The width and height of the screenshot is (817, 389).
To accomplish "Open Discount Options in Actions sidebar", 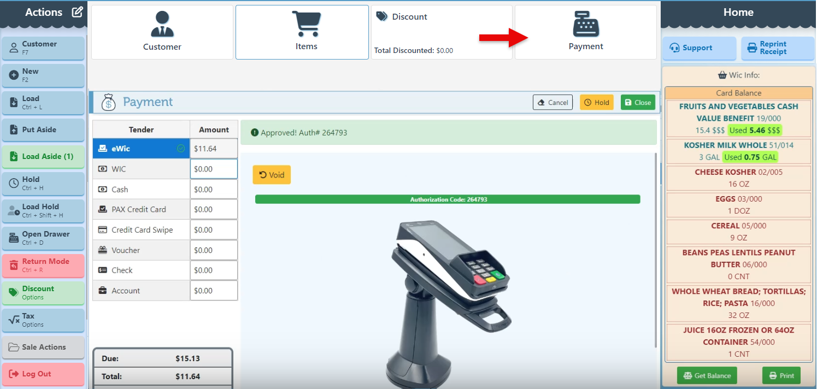I will tap(43, 293).
